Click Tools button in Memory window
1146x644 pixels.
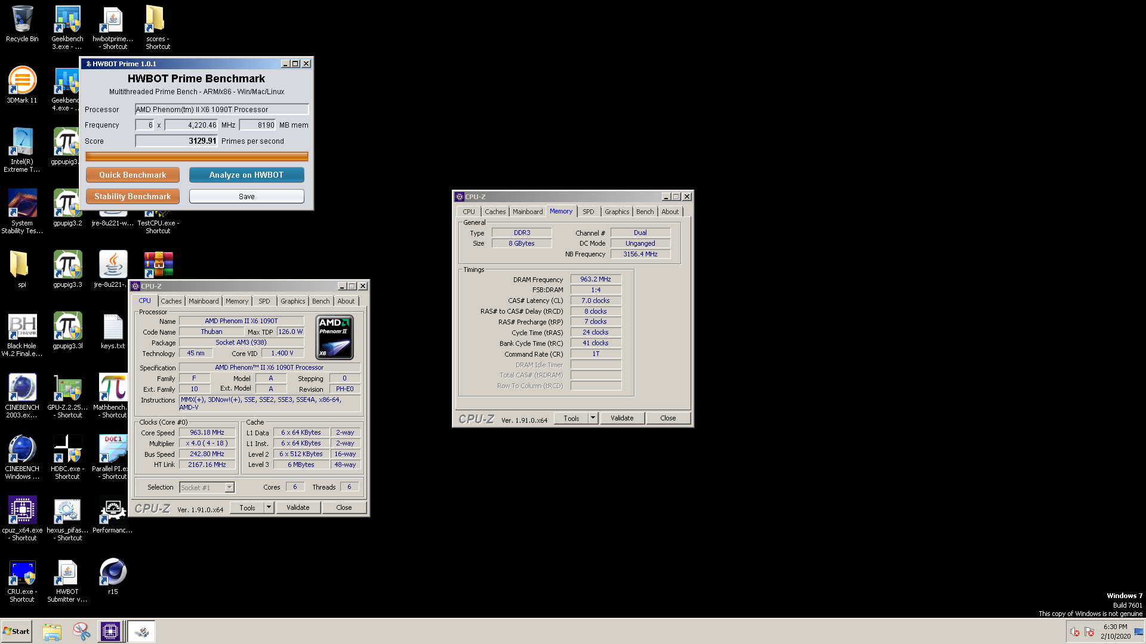click(571, 418)
